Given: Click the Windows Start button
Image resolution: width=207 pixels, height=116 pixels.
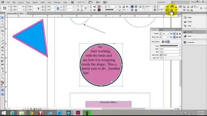Looking at the screenshot, I should click(x=4, y=113).
